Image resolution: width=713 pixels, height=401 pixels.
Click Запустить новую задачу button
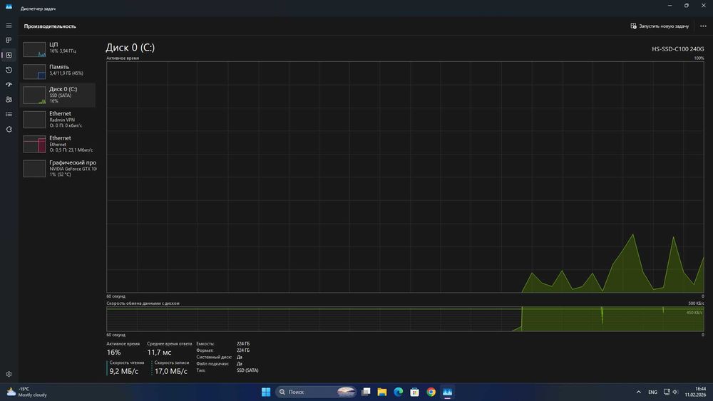(x=660, y=26)
